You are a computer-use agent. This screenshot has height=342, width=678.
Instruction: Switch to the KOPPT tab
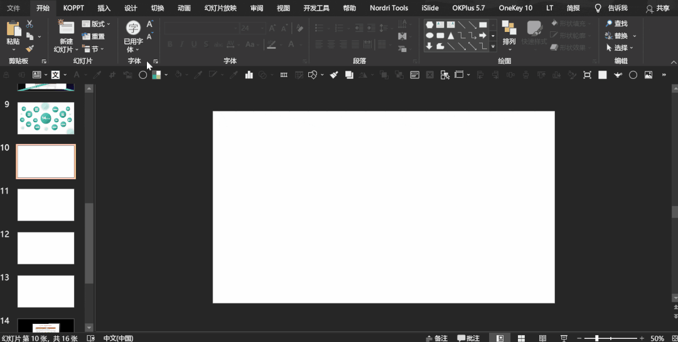(73, 8)
